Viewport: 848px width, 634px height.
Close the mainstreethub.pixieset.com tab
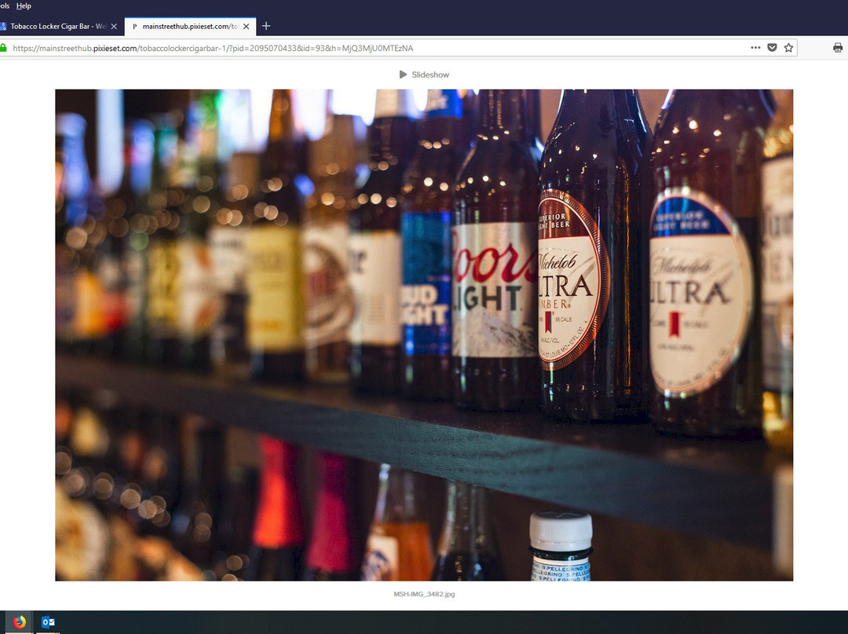[247, 26]
